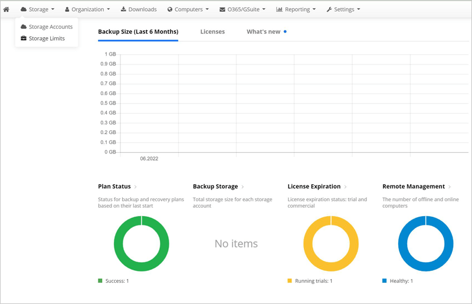This screenshot has width=472, height=304.
Task: Open the Backup Storage heading link
Action: 215,187
